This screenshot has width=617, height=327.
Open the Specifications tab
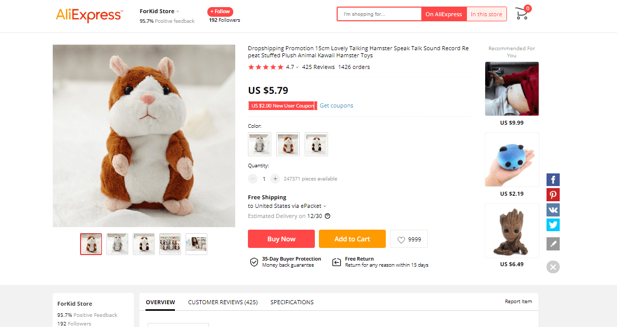click(292, 302)
